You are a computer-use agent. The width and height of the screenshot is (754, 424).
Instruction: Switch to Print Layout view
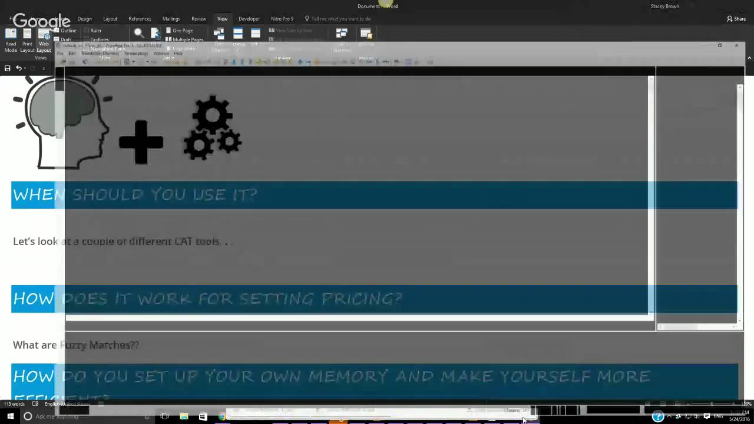[x=27, y=39]
